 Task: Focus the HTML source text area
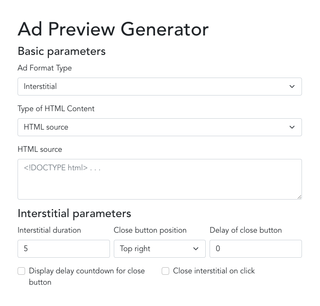click(159, 179)
